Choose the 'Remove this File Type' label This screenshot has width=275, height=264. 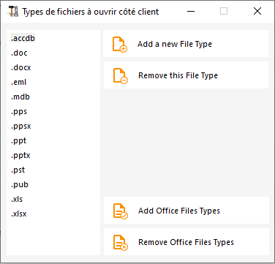(x=178, y=75)
